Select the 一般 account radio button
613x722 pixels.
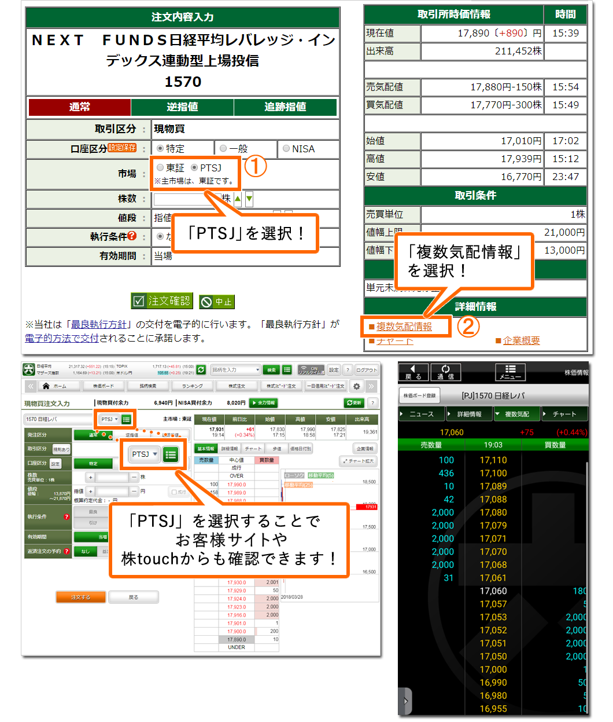[223, 148]
